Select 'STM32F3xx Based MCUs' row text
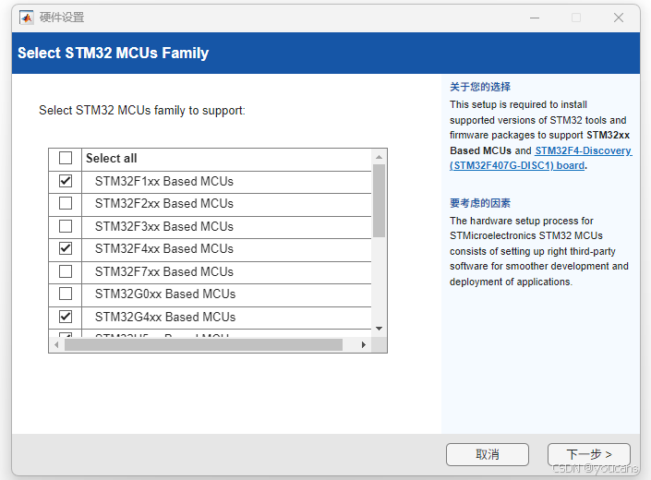 click(x=164, y=226)
